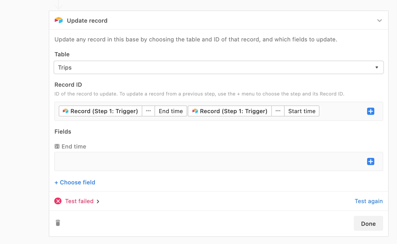Click the plus icon in End time field
Screen dimensions: 397x244
(x=371, y=161)
